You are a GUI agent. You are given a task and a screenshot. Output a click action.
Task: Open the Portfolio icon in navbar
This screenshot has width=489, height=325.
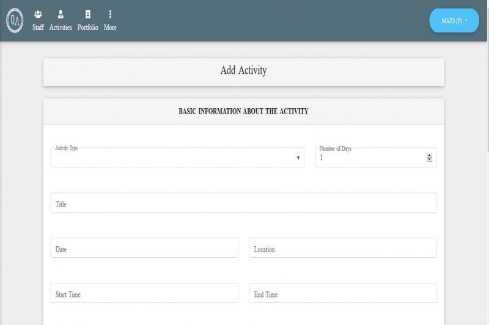pos(87,14)
